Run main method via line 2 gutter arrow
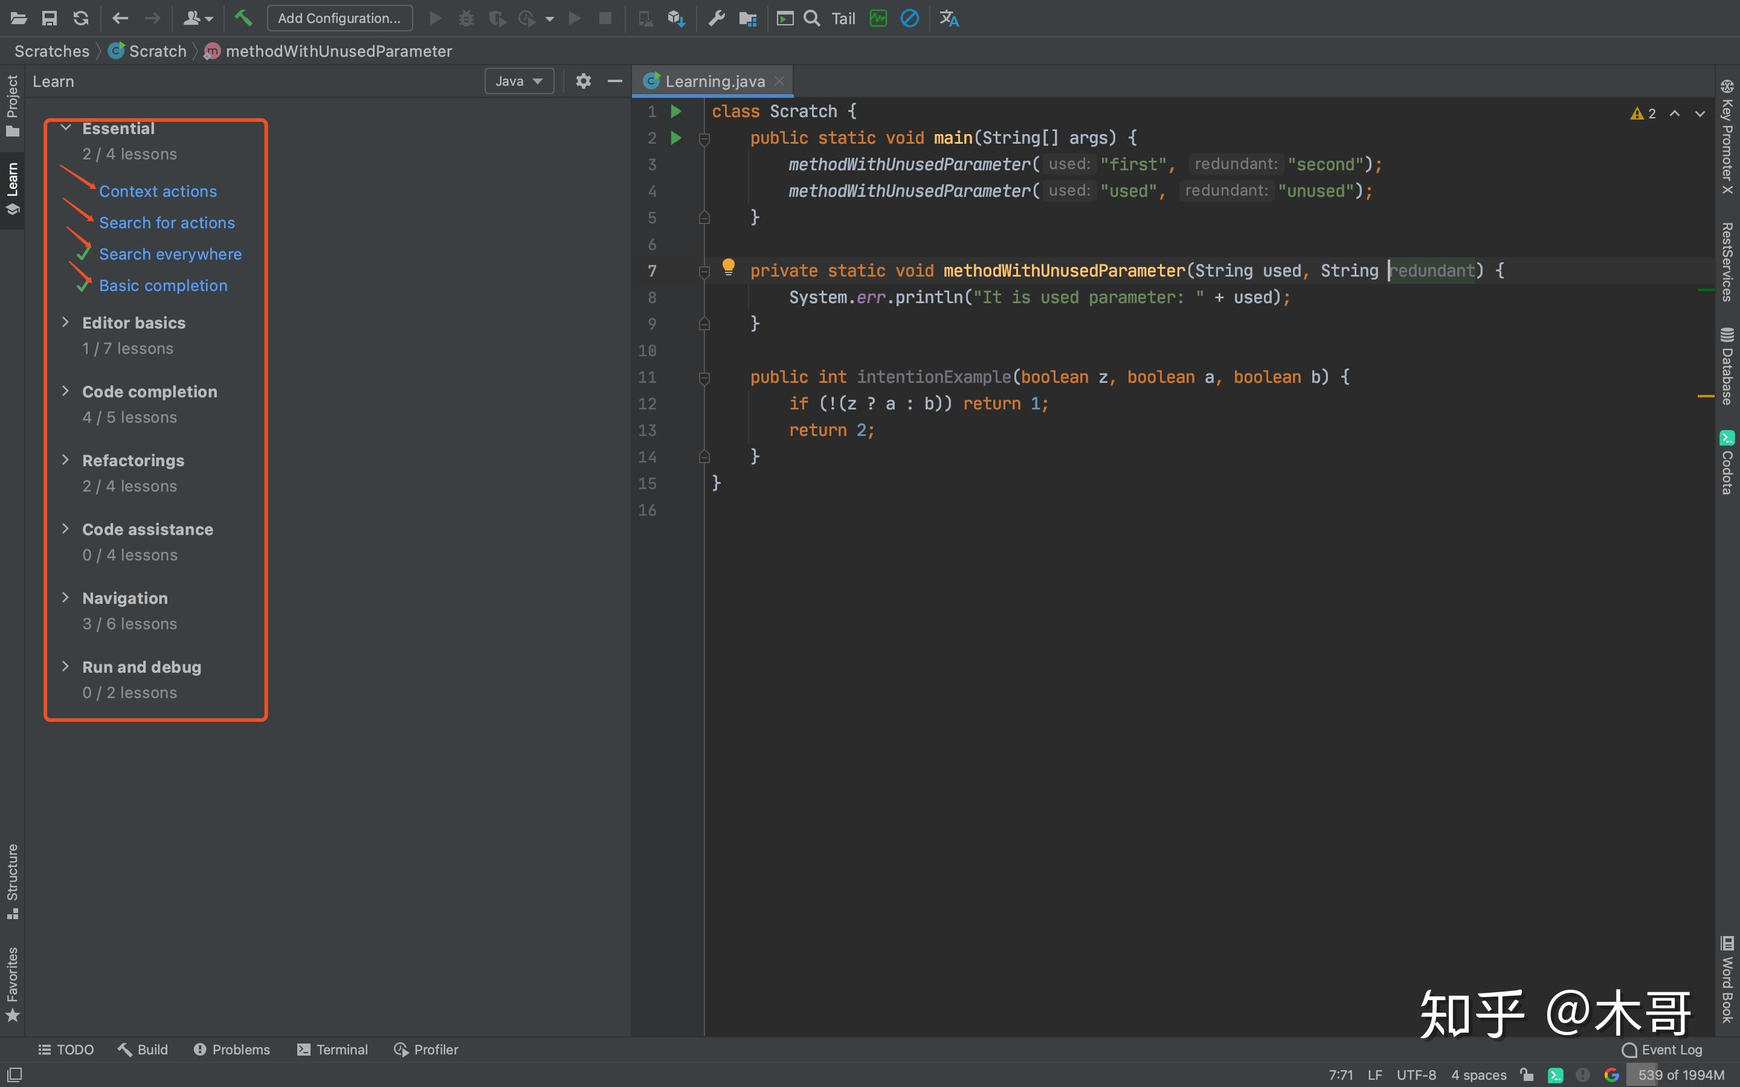 [x=676, y=137]
